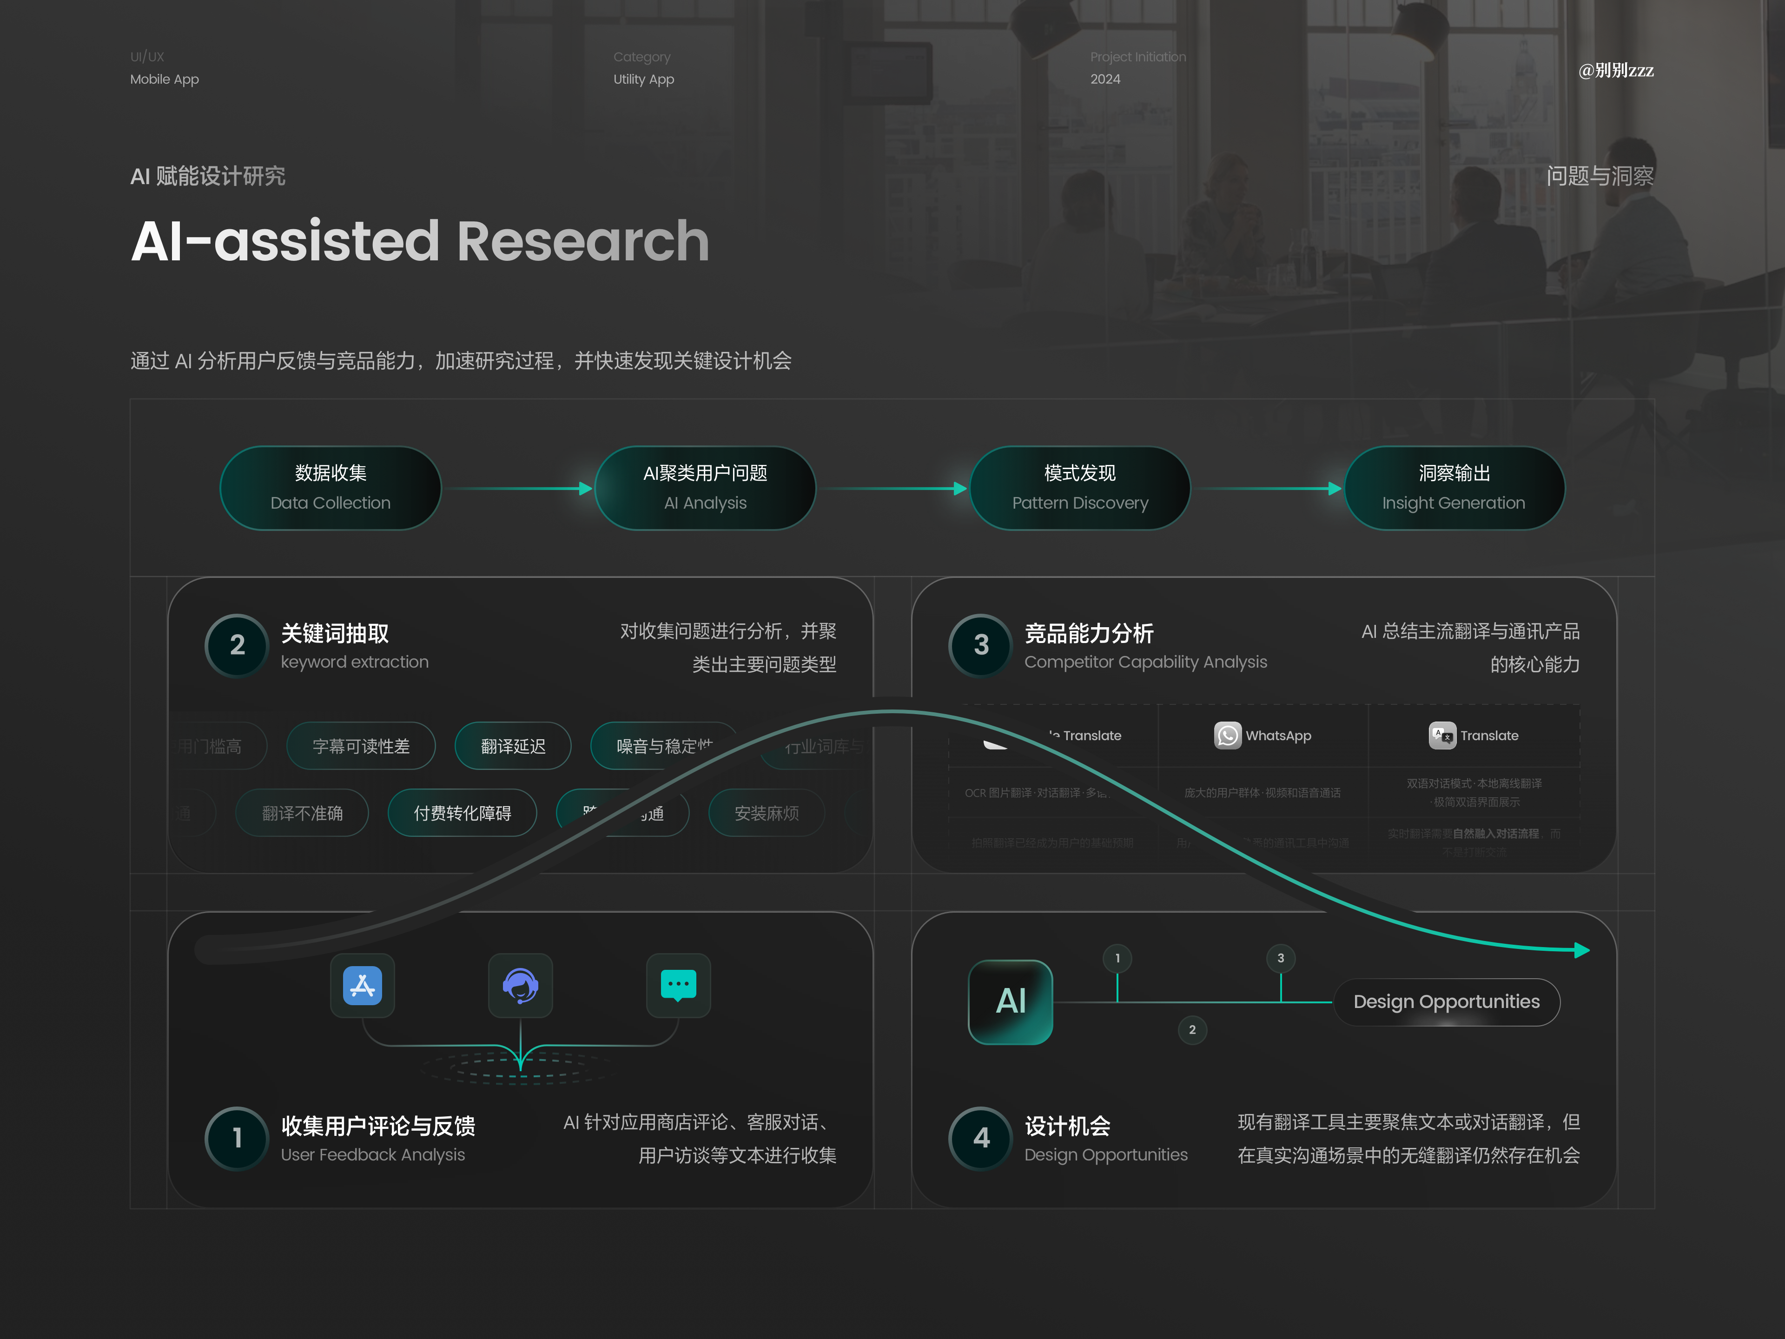The height and width of the screenshot is (1339, 1785).
Task: Click step badge 3 beside 竞品能力分析
Action: pyautogui.click(x=980, y=645)
